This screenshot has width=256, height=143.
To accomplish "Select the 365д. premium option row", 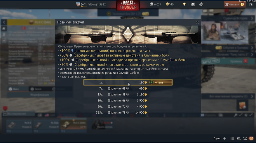I will coord(128,113).
